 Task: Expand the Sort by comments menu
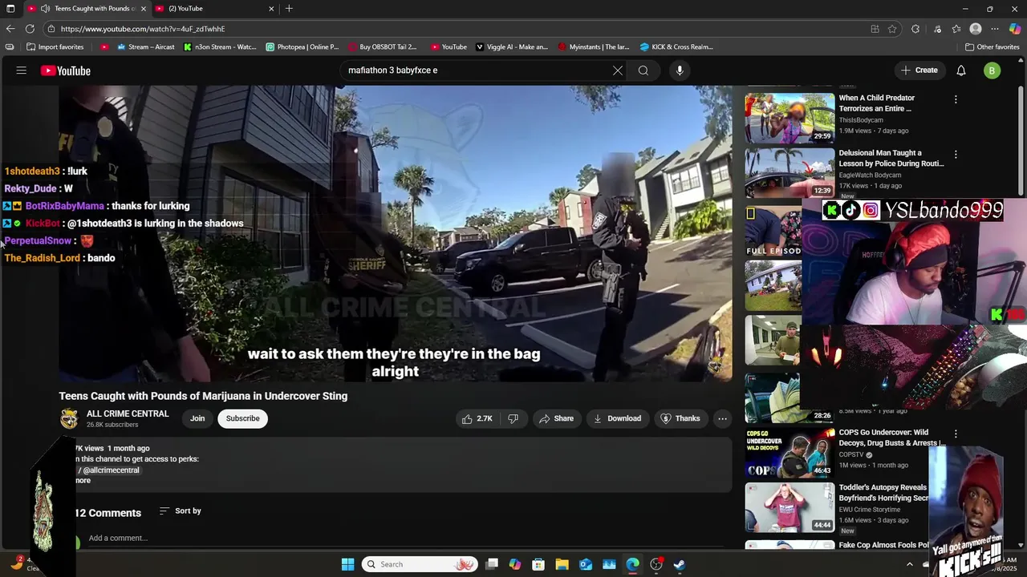tap(181, 511)
